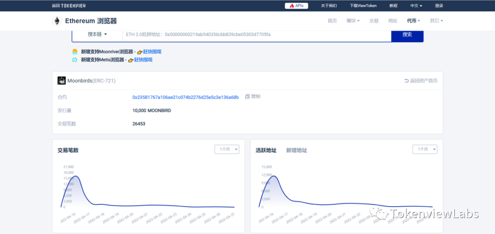Open 赶快围观 link for Metis
The width and height of the screenshot is (495, 234).
pyautogui.click(x=143, y=60)
